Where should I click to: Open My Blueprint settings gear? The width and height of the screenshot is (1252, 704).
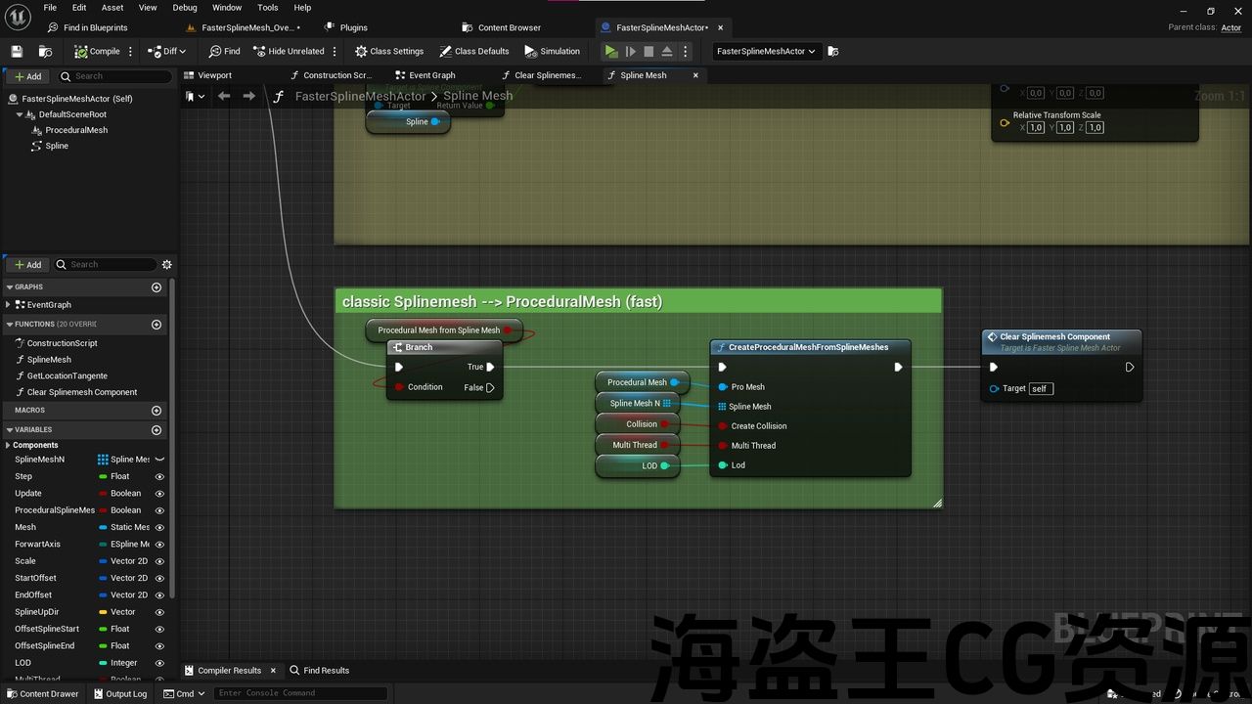click(x=166, y=264)
